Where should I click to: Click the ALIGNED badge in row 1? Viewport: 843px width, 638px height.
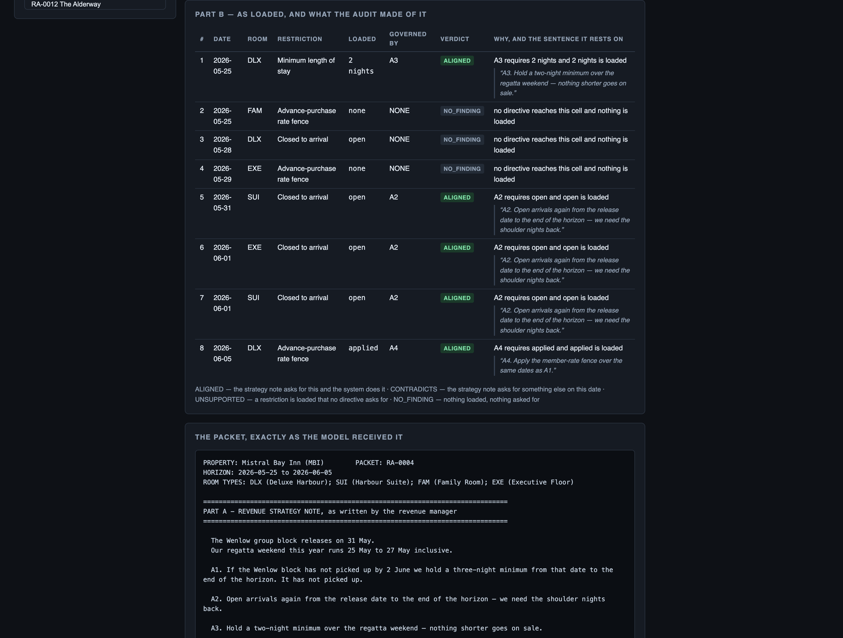[457, 61]
